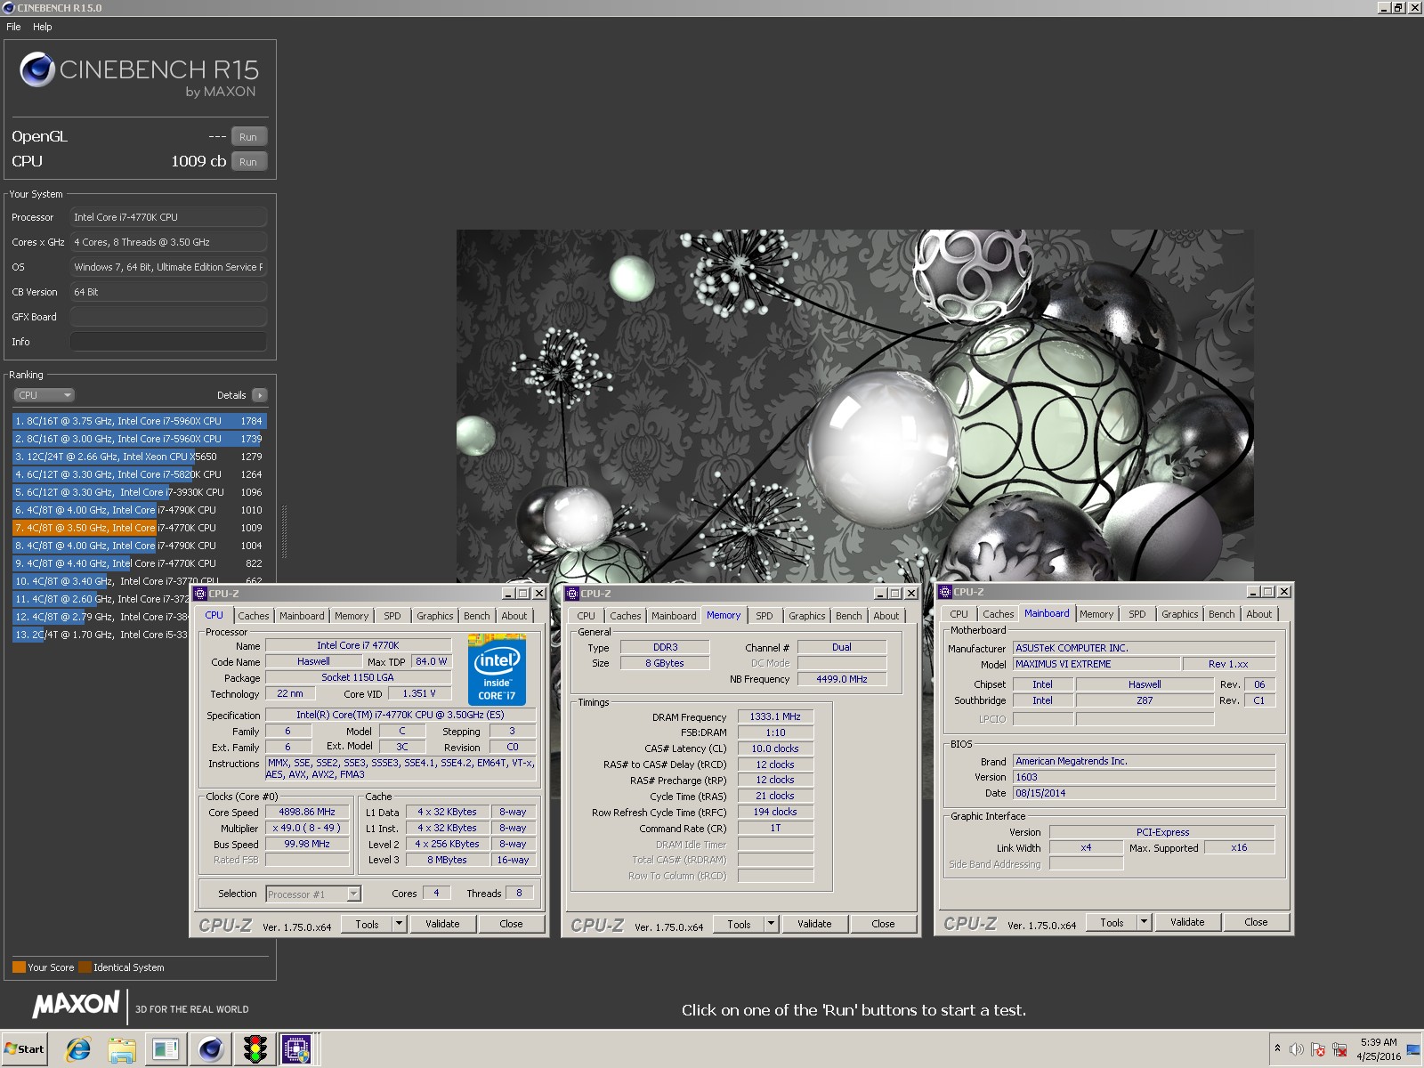Screen dimensions: 1424x1068
Task: Click DRAM Frequency value 1333.1 MHz
Action: [775, 716]
